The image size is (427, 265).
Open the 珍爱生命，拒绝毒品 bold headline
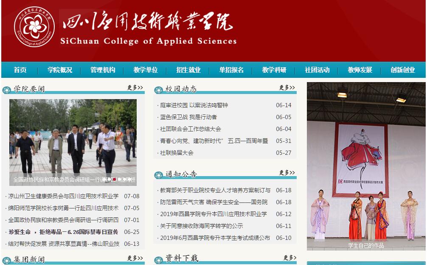tap(63, 232)
